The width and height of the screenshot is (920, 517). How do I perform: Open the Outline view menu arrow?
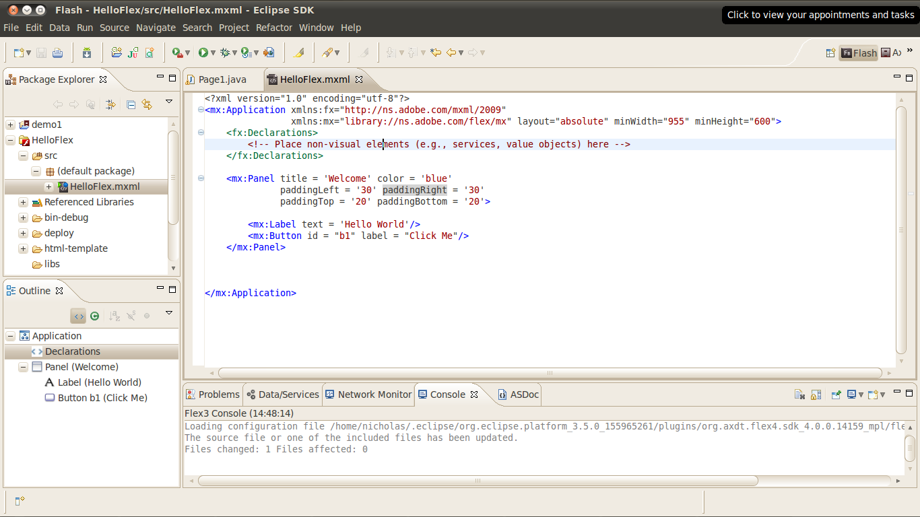pyautogui.click(x=169, y=313)
